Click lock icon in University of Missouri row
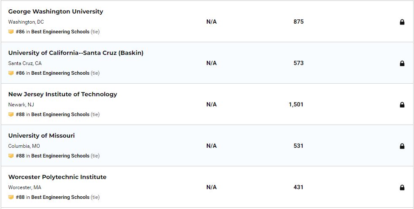The image size is (414, 209). pyautogui.click(x=402, y=146)
